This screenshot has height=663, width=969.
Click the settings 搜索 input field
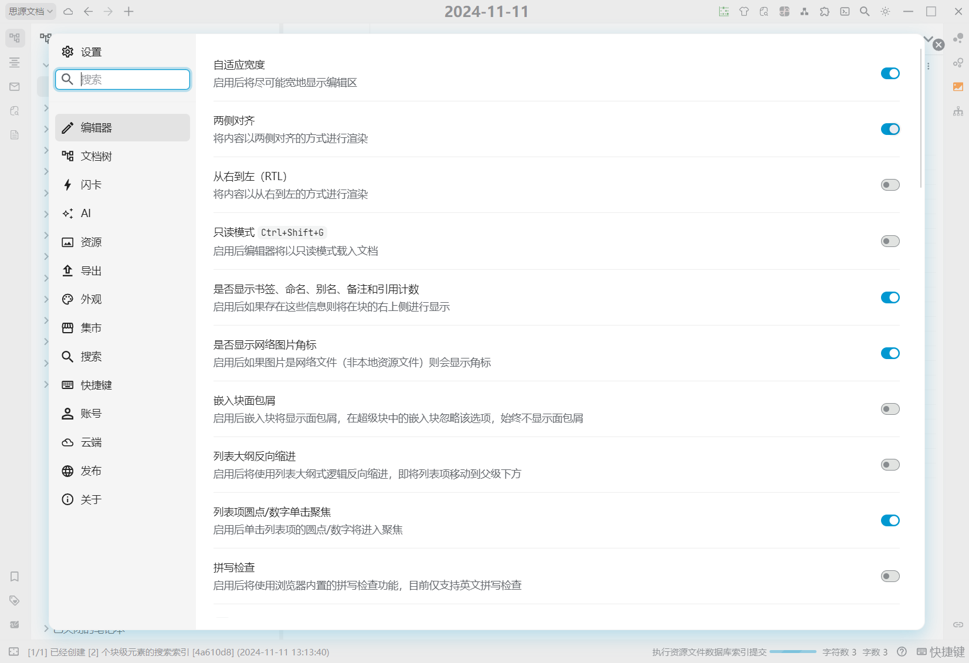click(133, 79)
